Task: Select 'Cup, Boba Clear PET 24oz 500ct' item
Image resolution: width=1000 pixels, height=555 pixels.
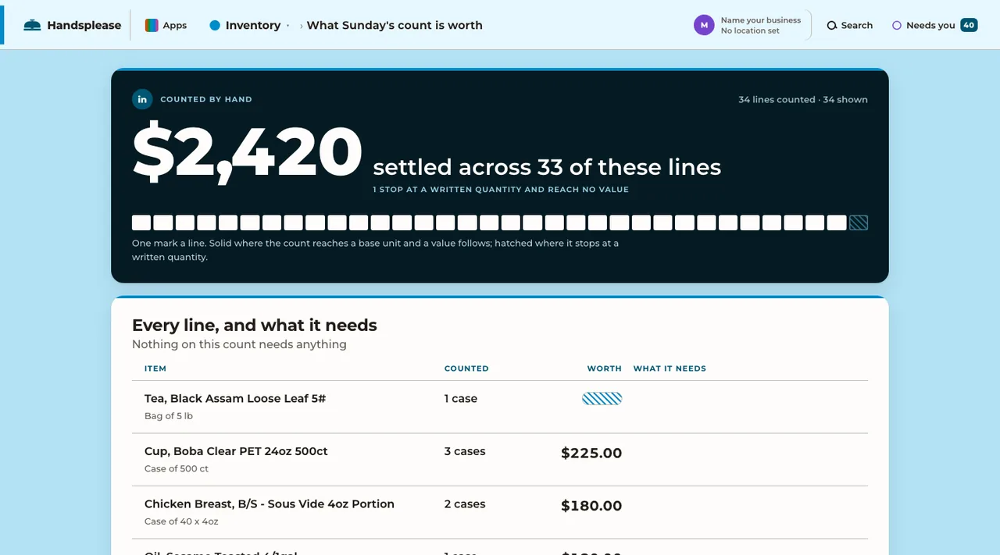Action: point(236,451)
